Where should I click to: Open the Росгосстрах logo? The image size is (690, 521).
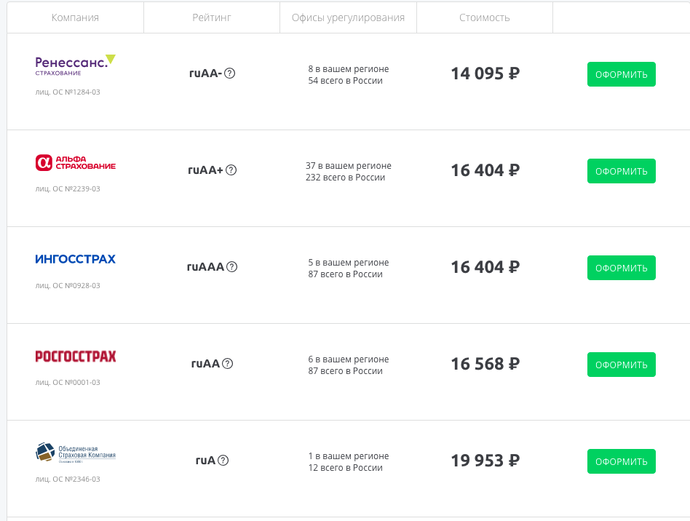coord(75,356)
